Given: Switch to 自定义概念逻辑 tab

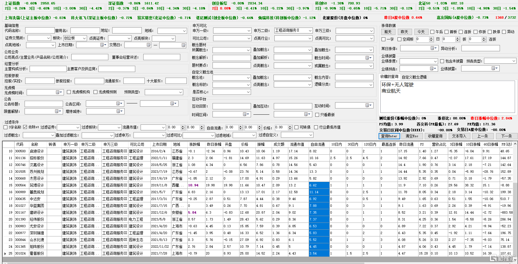Looking at the screenshot, I should pos(414,77).
